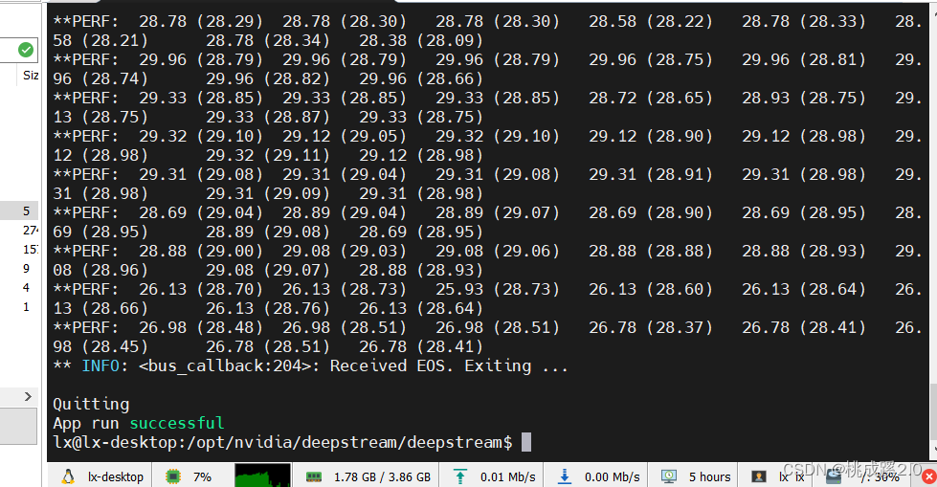937x487 pixels.
Task: Click the CPU chip usage icon
Action: (x=173, y=476)
